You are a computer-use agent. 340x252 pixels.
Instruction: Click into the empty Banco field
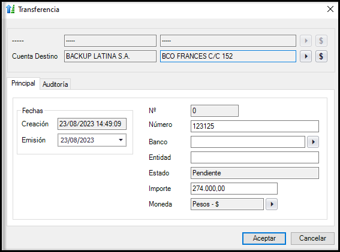(x=248, y=142)
